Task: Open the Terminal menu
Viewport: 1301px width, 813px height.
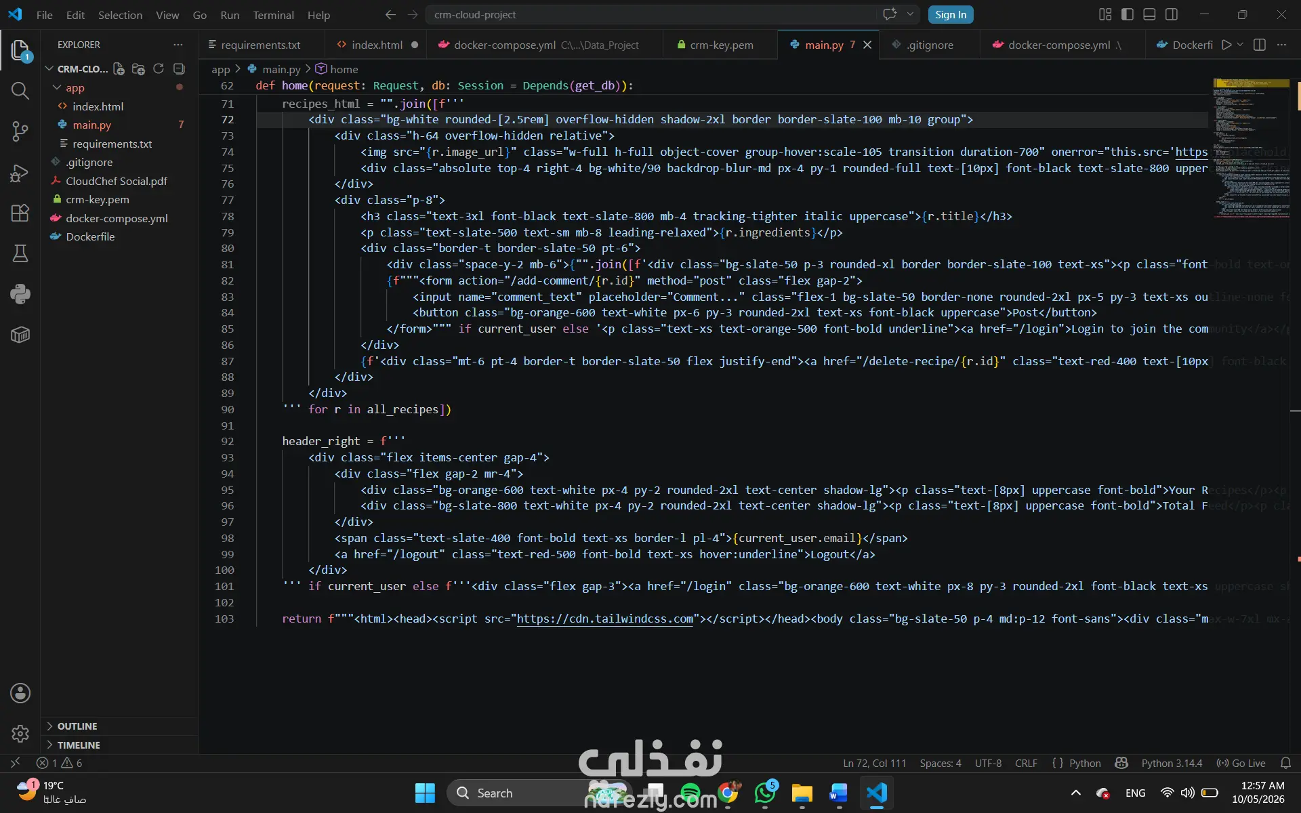Action: pyautogui.click(x=273, y=15)
